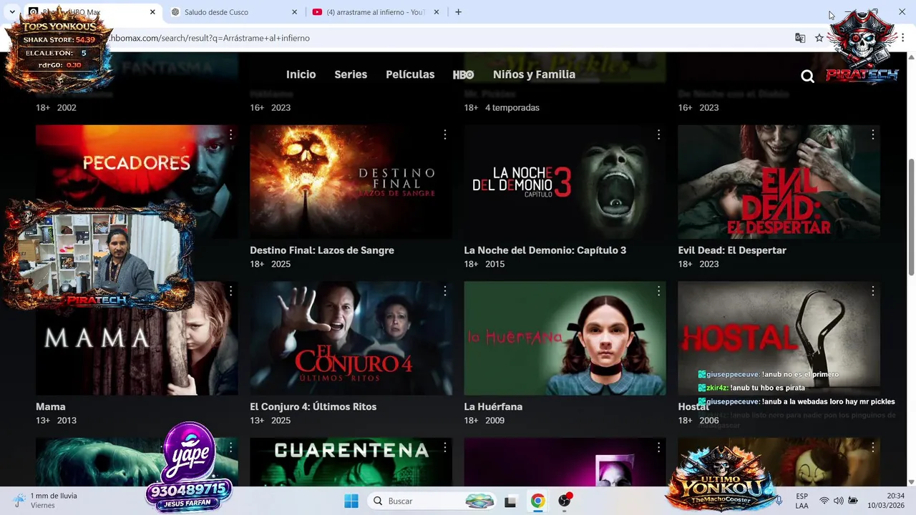Click the 18+ 2015 rating under La Noche del Demonio
The width and height of the screenshot is (916, 515).
pyautogui.click(x=484, y=264)
